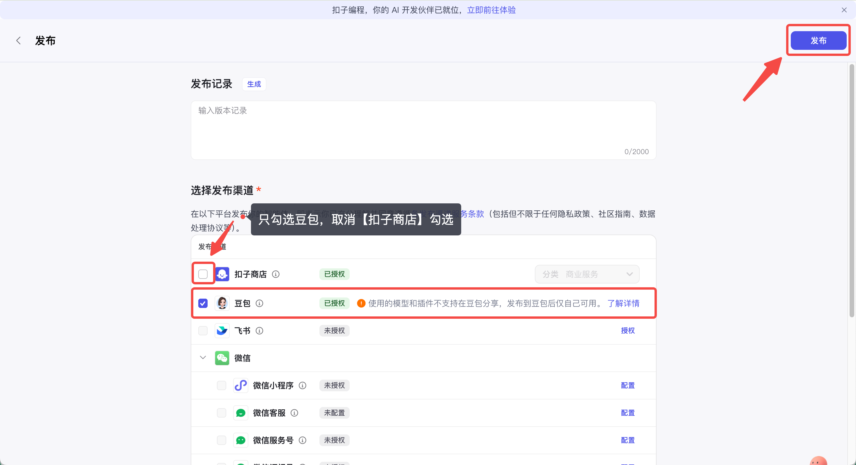
Task: Click the 飞书 logo icon
Action: click(x=222, y=331)
